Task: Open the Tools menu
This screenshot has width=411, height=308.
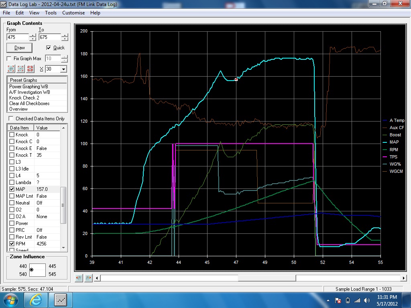Action: (51, 13)
